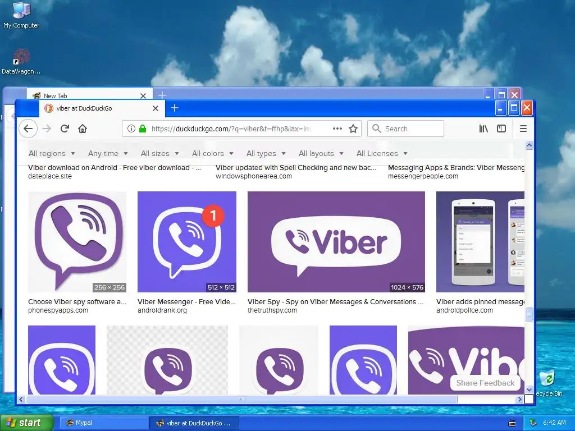Click Share Feedback button
This screenshot has height=431, width=575.
pyautogui.click(x=485, y=383)
